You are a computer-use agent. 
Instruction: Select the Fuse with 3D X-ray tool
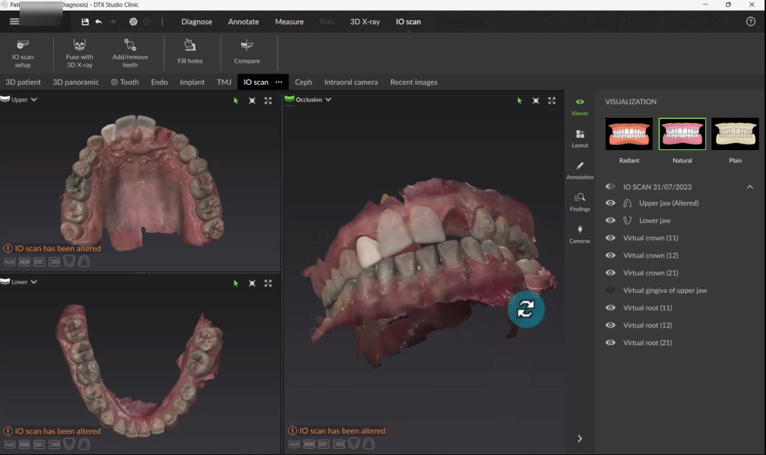[80, 53]
